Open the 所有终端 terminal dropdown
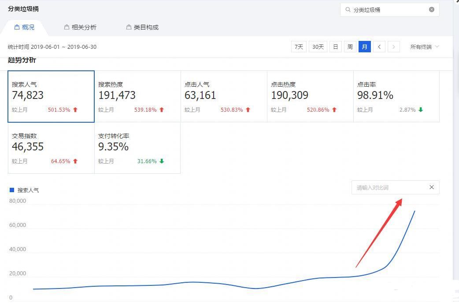 [424, 47]
